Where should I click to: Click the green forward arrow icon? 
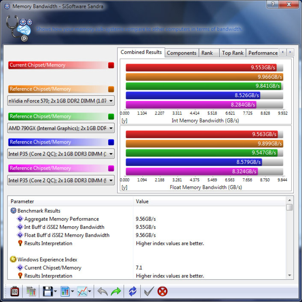(116, 291)
